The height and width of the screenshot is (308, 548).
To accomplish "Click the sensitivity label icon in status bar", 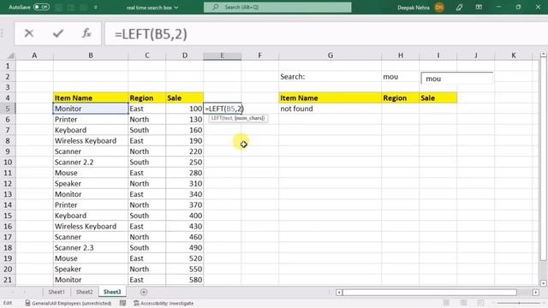I will [x=27, y=303].
